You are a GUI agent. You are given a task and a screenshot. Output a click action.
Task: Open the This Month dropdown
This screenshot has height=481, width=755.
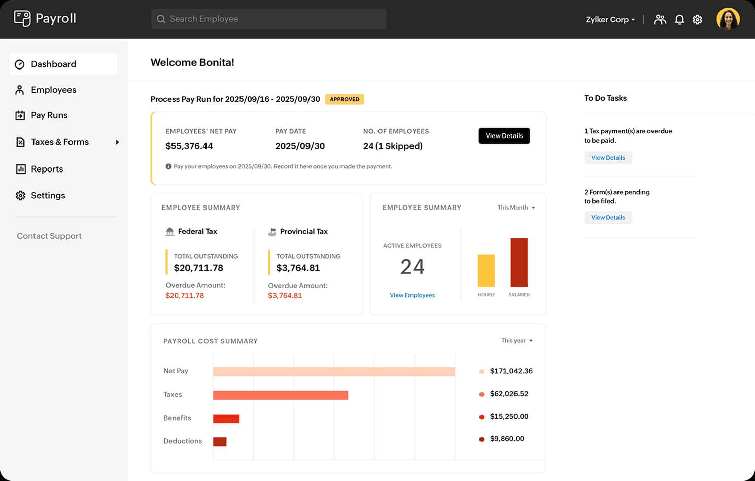(x=516, y=207)
